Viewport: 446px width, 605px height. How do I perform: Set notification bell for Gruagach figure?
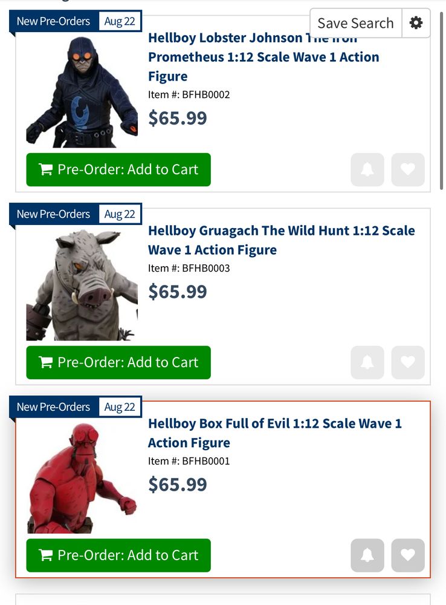[367, 362]
